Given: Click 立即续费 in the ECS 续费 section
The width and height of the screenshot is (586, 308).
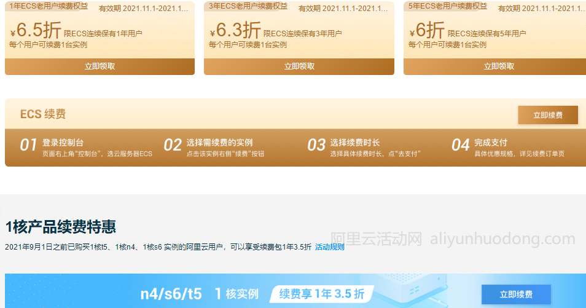Looking at the screenshot, I should click(x=548, y=115).
